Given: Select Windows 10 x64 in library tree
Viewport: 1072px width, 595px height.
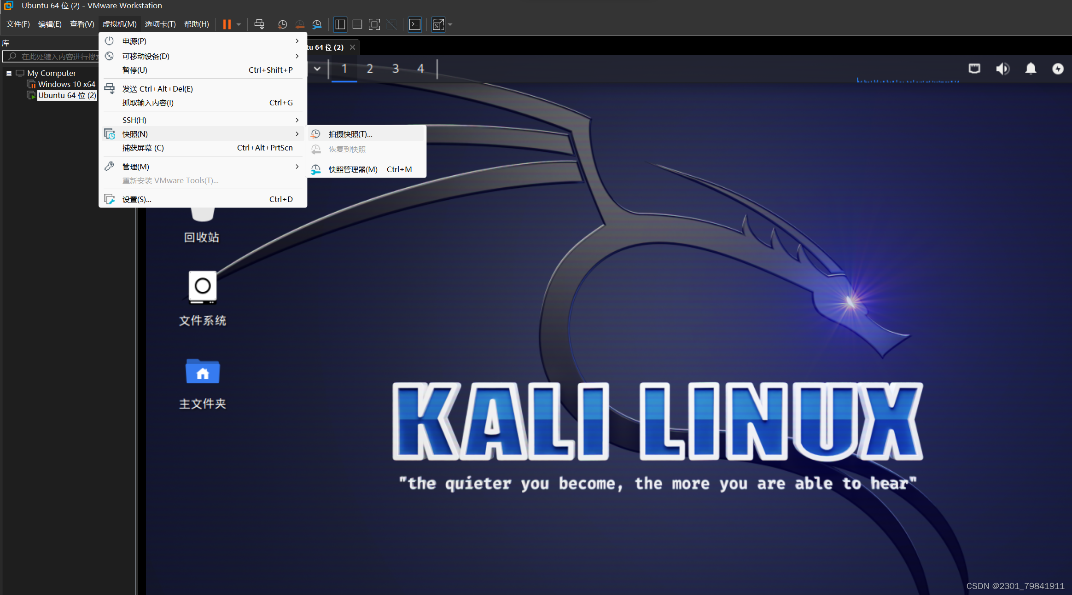Looking at the screenshot, I should coord(66,84).
